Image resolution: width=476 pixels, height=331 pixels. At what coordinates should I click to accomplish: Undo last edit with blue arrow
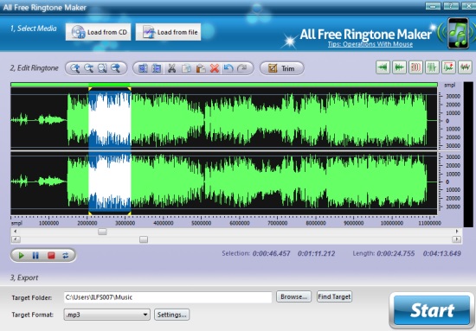coord(228,68)
